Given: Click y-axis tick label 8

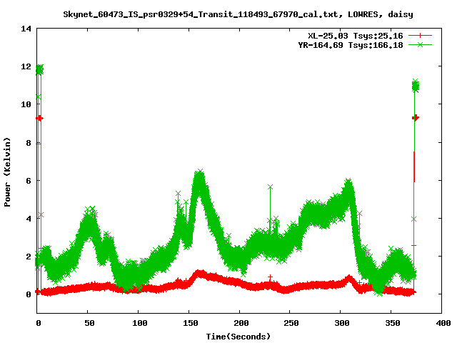Looking at the screenshot, I should 29,143.
